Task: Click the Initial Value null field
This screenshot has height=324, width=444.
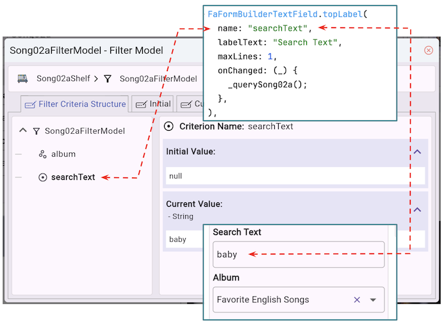Action: click(x=293, y=176)
